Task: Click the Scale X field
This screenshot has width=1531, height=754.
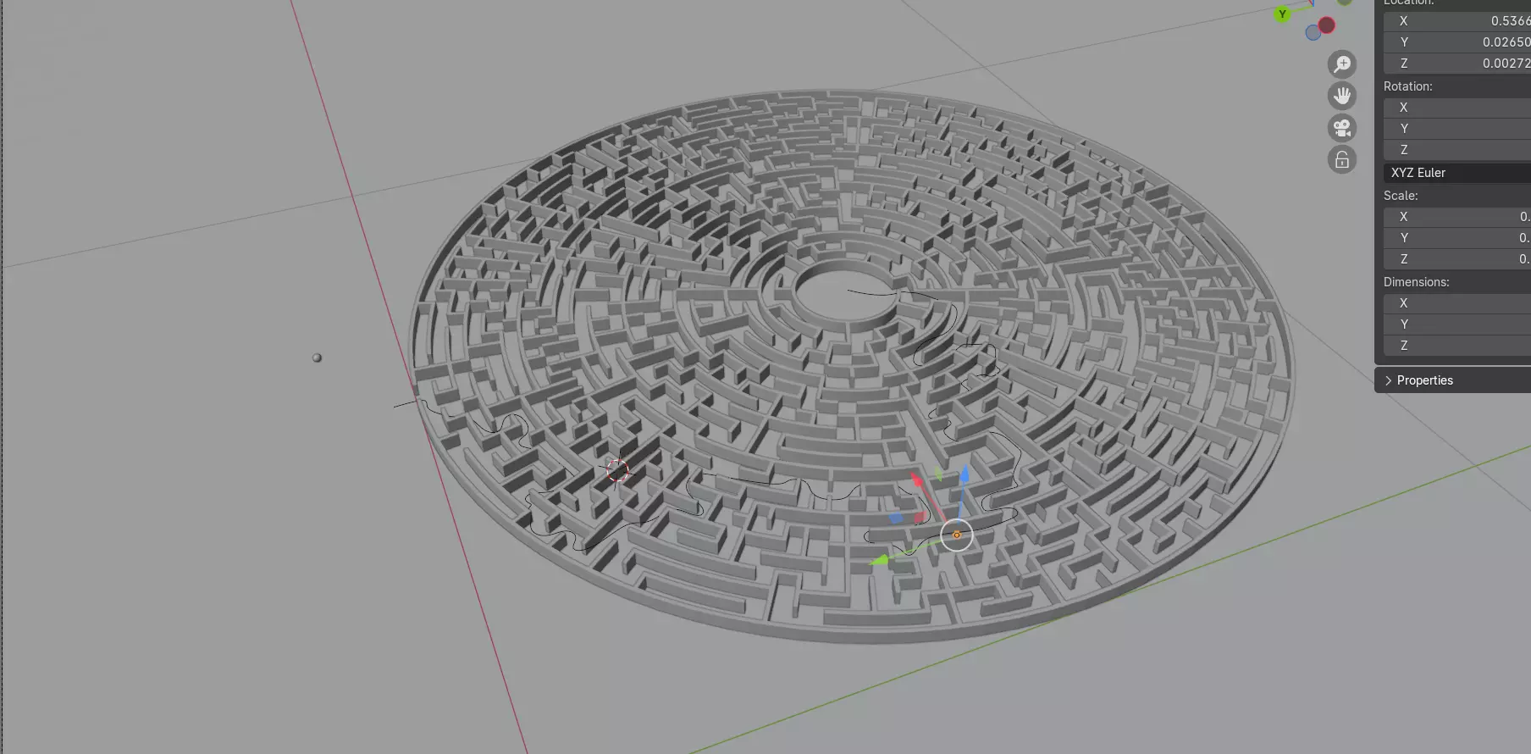Action: tap(1456, 217)
